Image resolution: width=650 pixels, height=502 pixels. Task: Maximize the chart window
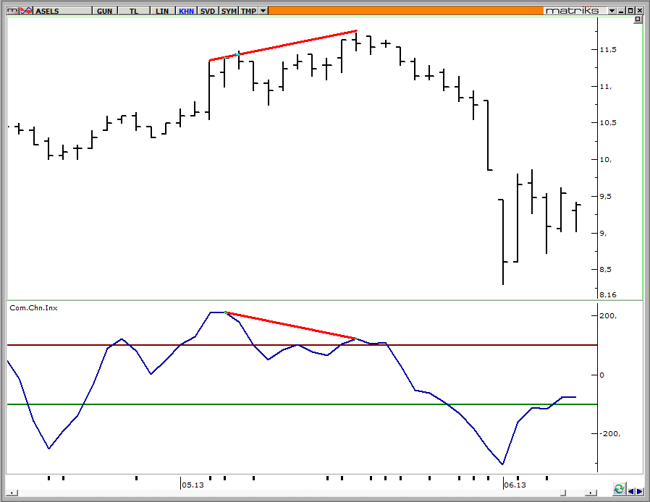pos(630,11)
